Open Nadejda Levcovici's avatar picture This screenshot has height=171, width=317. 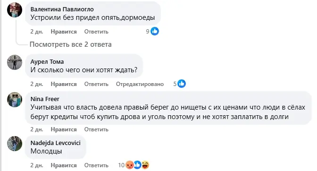[15, 144]
